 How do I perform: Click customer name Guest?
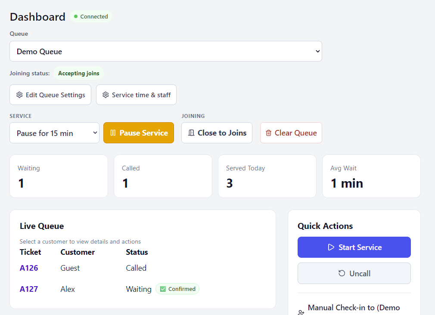tap(70, 268)
